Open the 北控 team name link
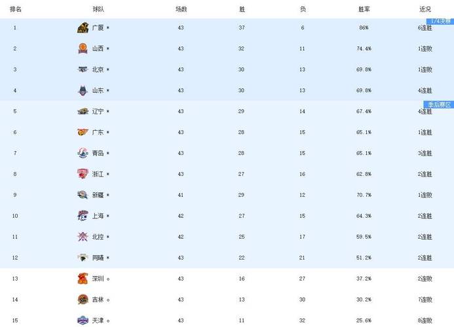Image resolution: width=454 pixels, height=327 pixels. point(98,237)
